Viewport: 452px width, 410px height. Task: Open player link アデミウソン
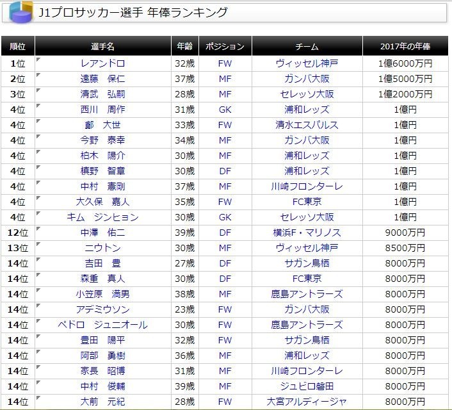pos(103,309)
